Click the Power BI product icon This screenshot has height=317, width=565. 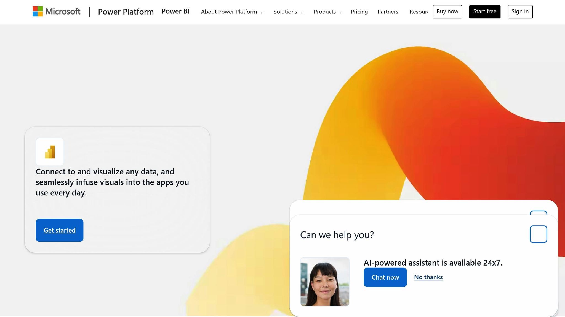tap(50, 152)
